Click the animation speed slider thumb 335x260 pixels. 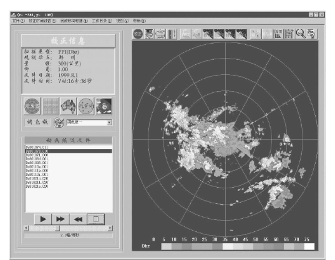tap(57, 228)
